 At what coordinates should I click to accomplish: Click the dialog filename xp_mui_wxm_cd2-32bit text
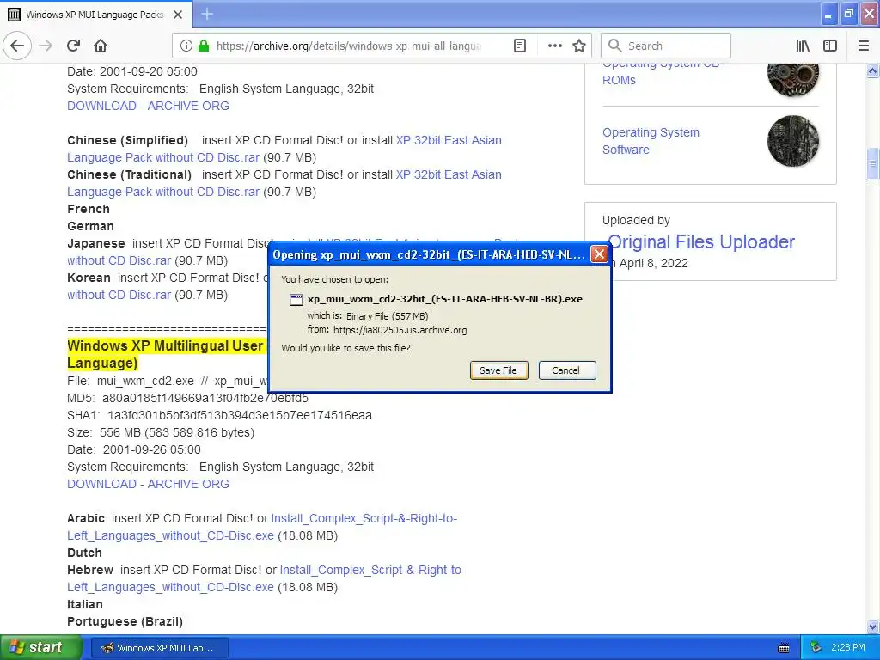click(445, 299)
